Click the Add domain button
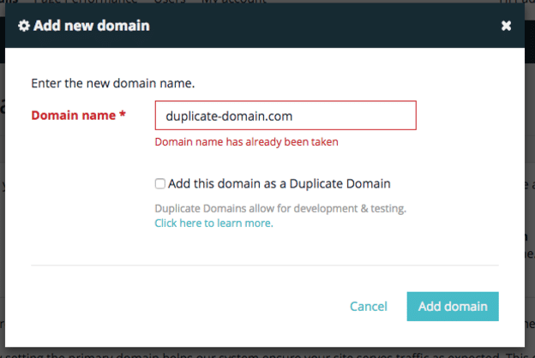 [x=452, y=307]
